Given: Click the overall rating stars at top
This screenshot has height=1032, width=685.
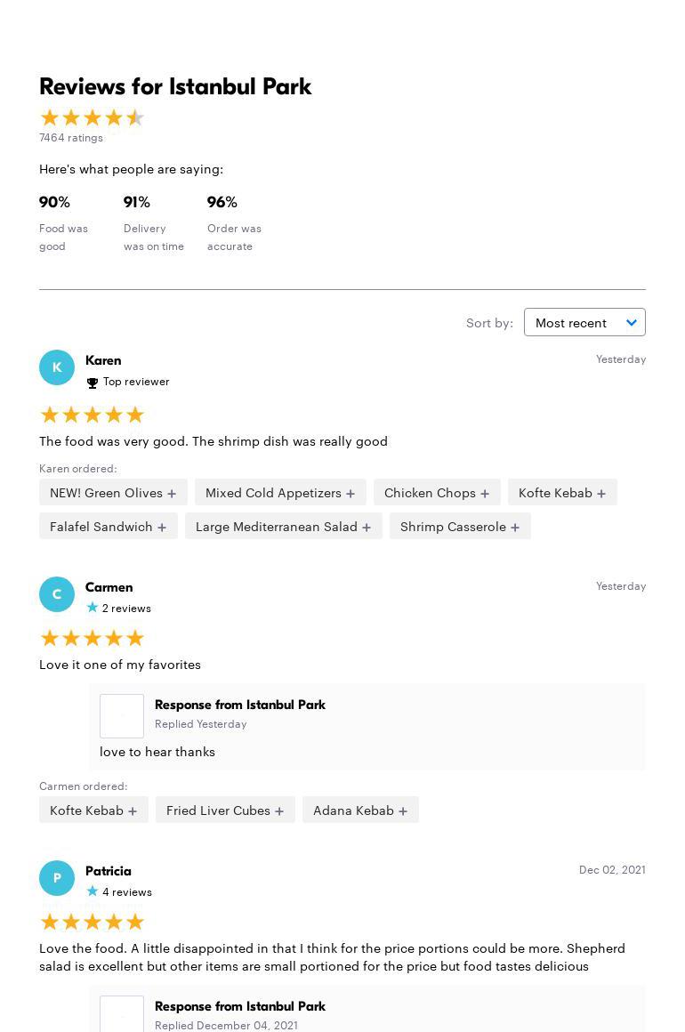Looking at the screenshot, I should pyautogui.click(x=92, y=117).
